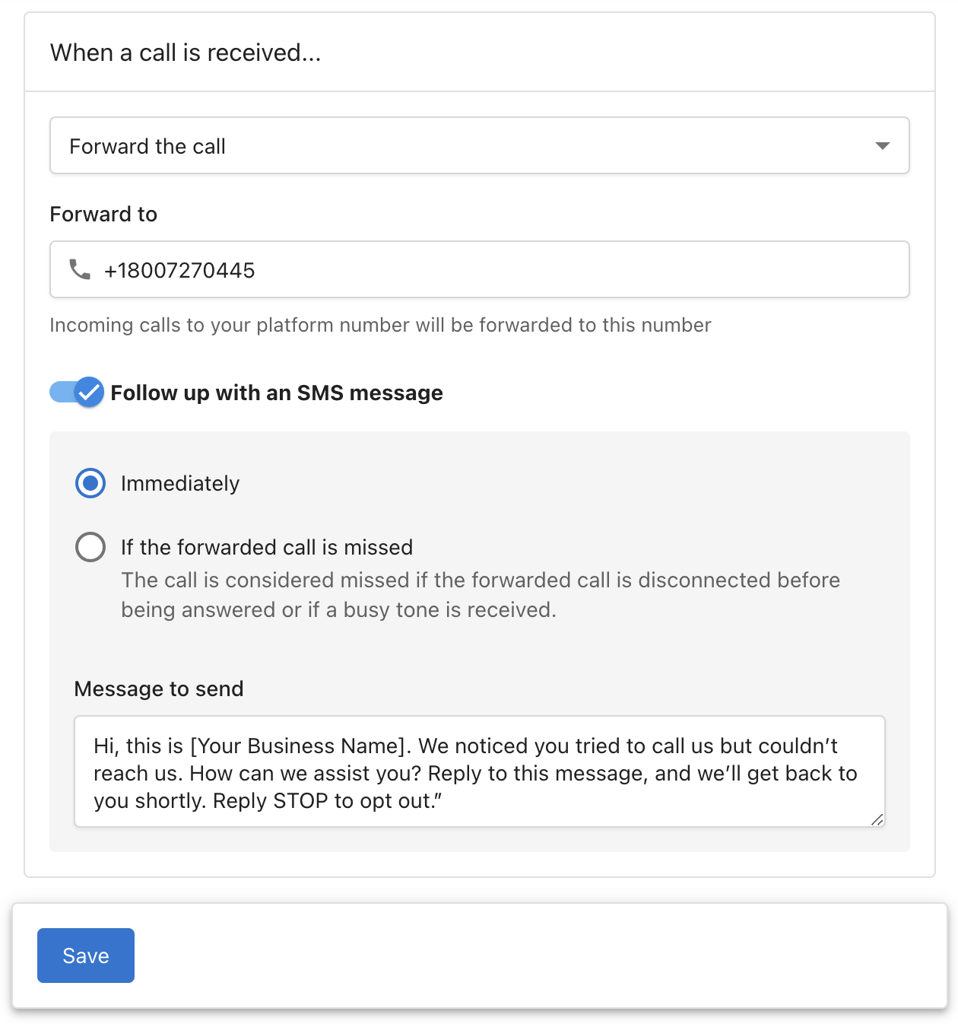Click the Forward the call selected text
Viewport: 958px width, 1024px height.
tap(148, 146)
